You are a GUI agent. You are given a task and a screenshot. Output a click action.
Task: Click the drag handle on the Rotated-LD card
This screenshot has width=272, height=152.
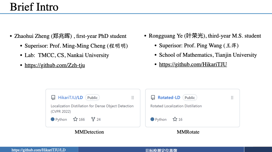tap(232, 98)
